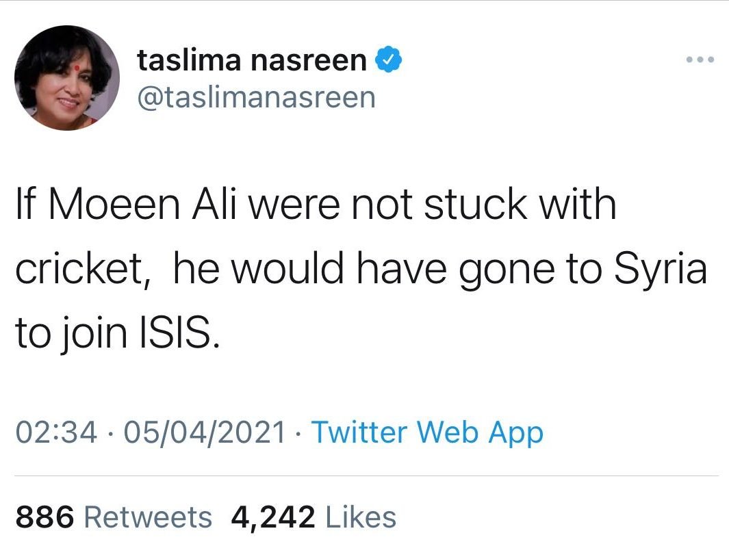View the Likes label list
Image resolution: width=729 pixels, height=546 pixels.
tap(361, 517)
